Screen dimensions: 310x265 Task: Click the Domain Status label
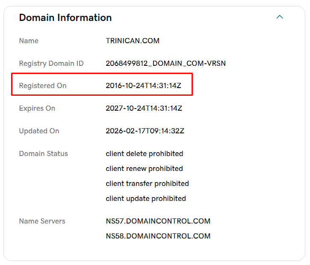(43, 154)
